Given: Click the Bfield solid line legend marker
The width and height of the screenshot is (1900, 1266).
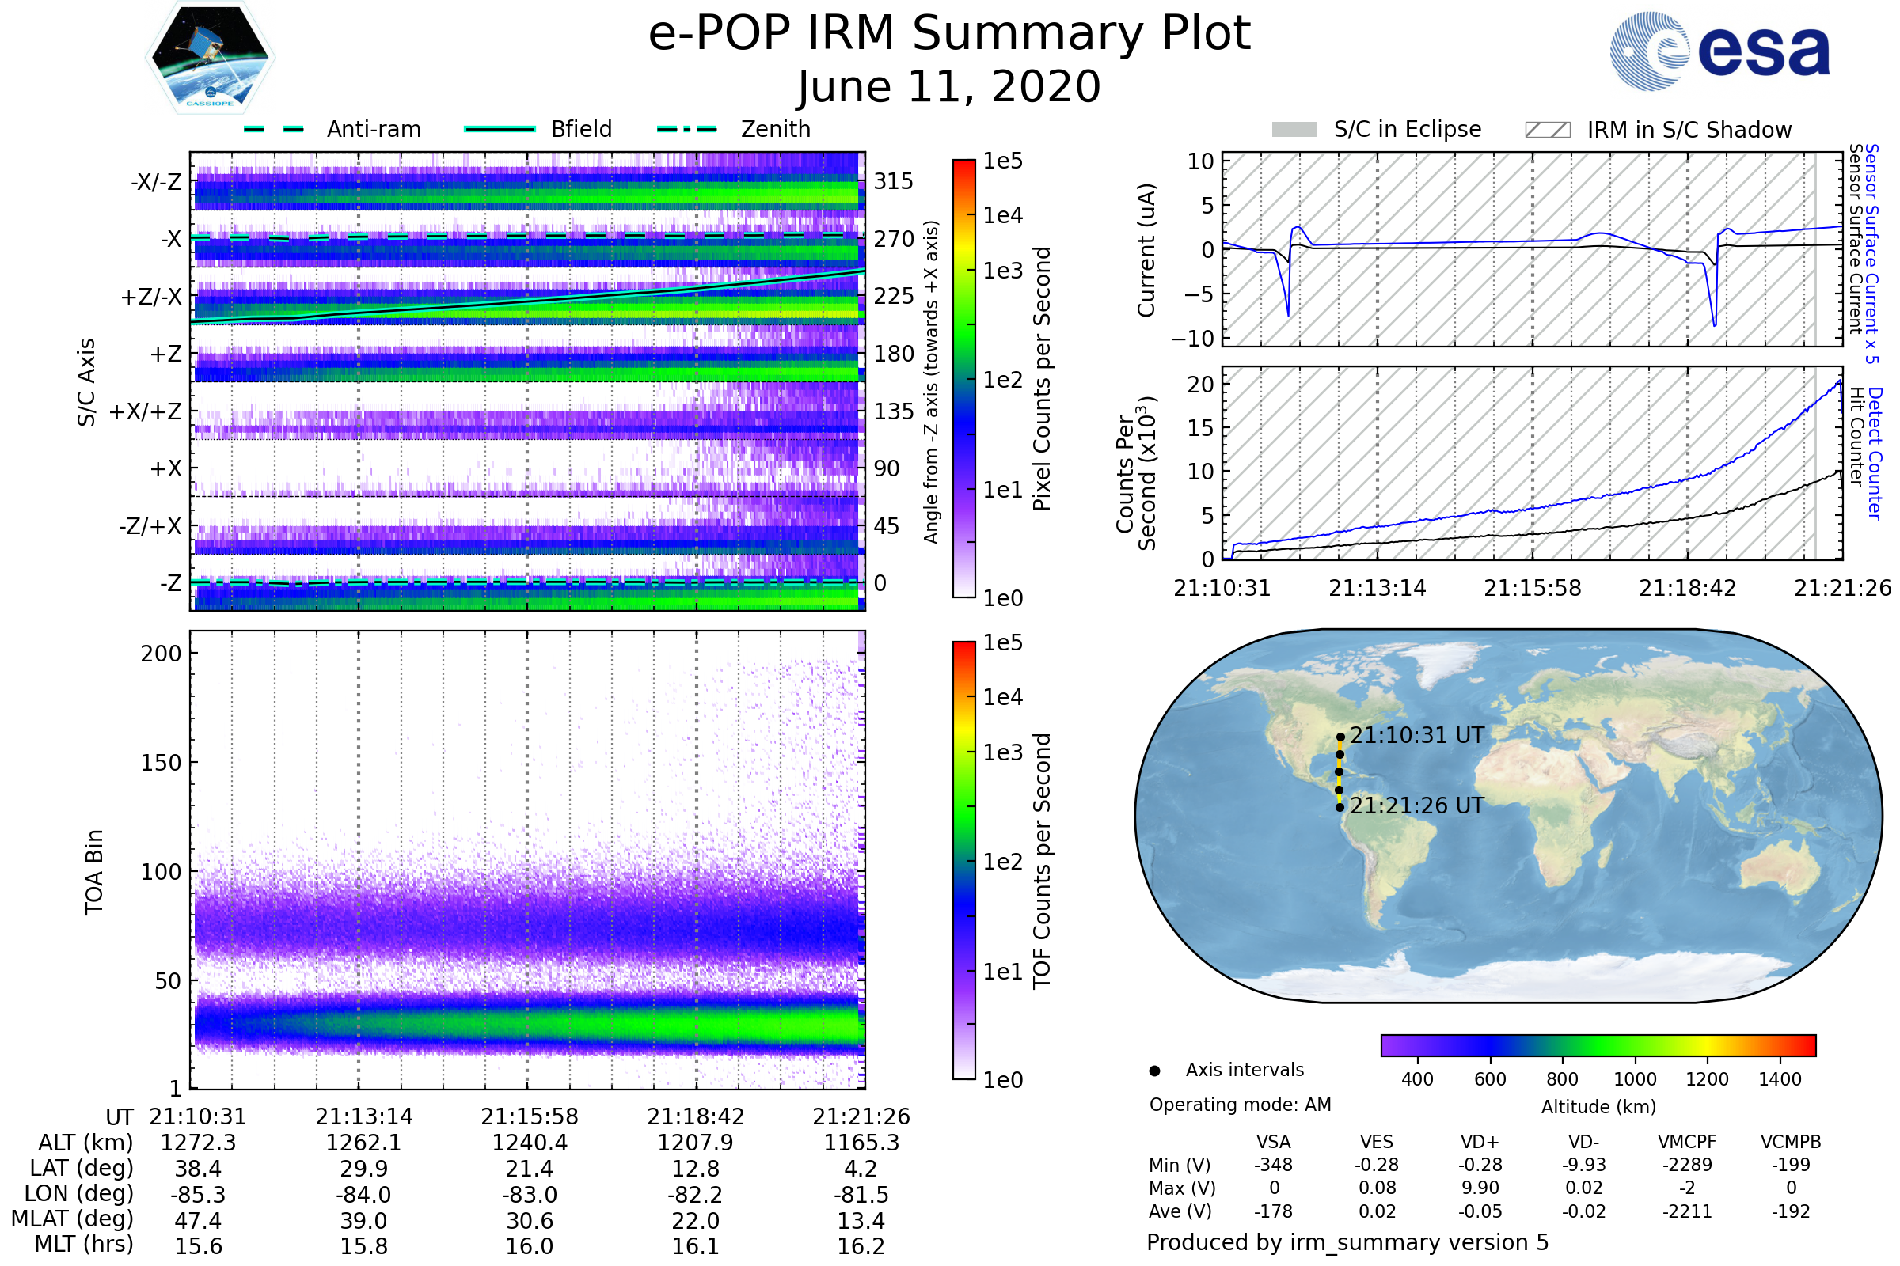Looking at the screenshot, I should [x=500, y=129].
